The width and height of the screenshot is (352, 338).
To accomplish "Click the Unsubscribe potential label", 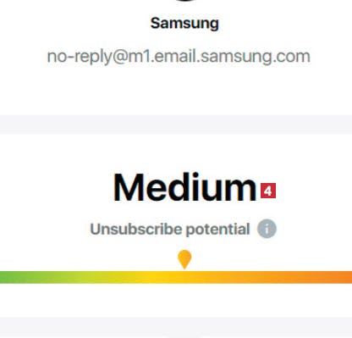I will click(170, 229).
